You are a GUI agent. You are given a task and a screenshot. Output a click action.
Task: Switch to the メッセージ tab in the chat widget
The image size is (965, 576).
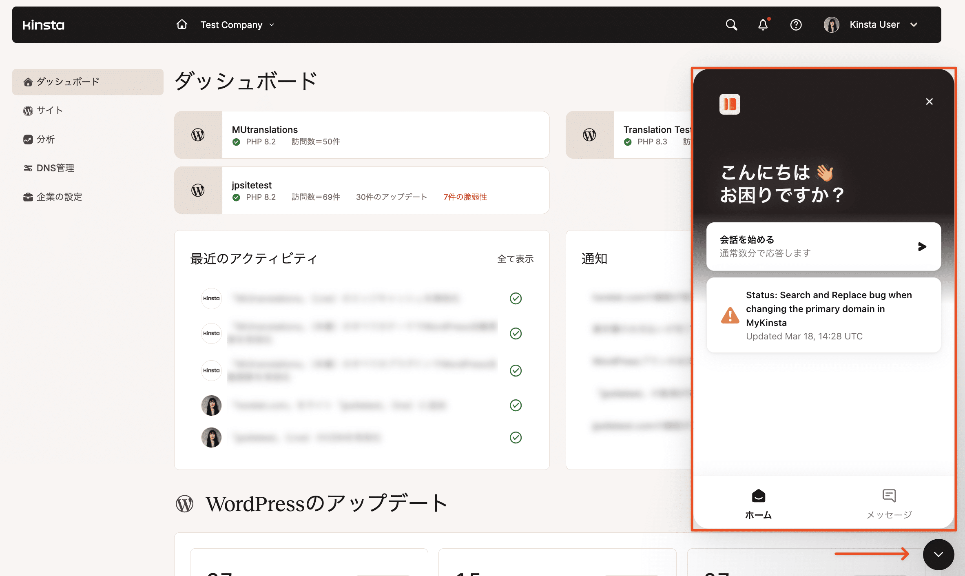tap(888, 504)
